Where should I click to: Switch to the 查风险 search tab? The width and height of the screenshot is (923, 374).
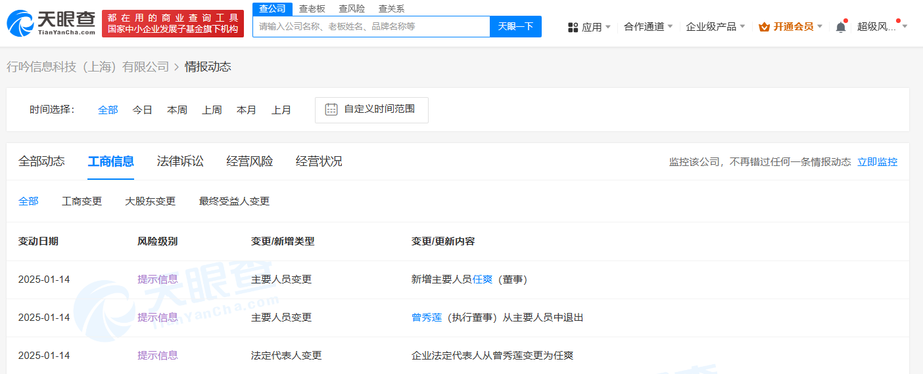[352, 9]
